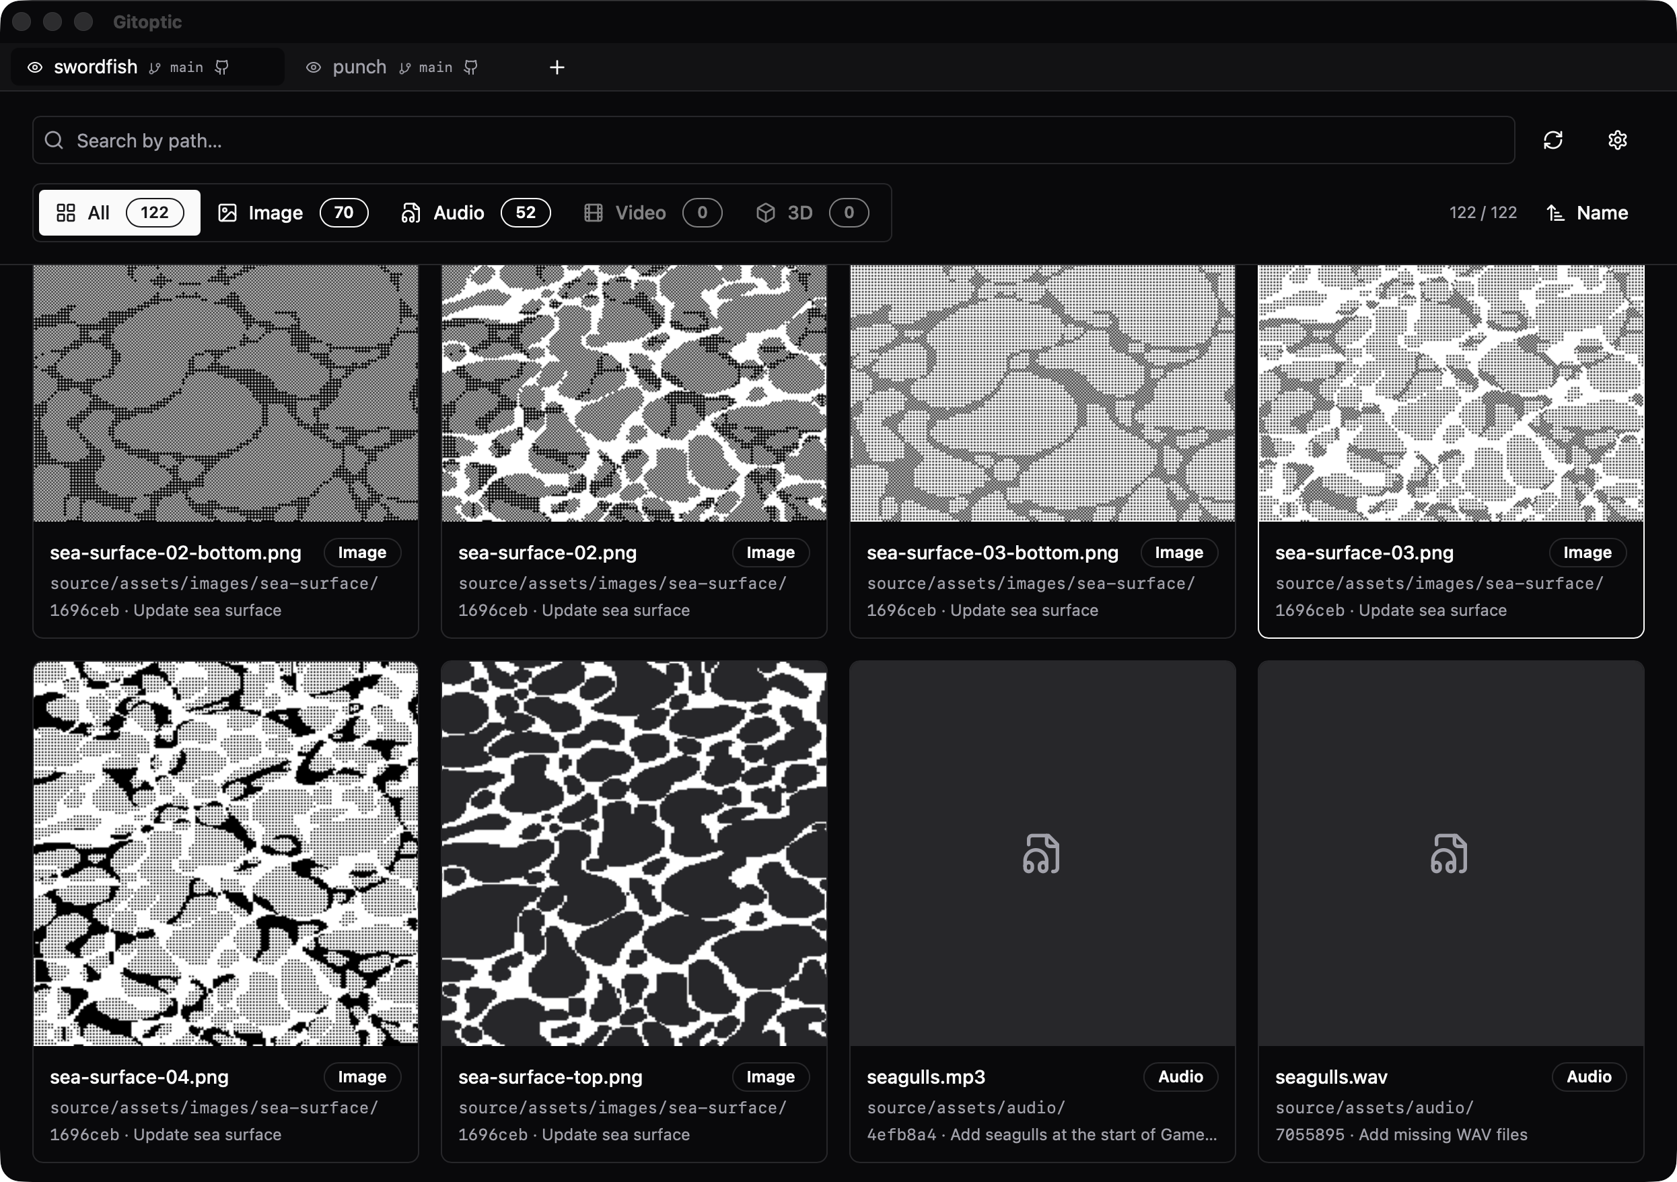Filter assets by Audio type

point(476,213)
